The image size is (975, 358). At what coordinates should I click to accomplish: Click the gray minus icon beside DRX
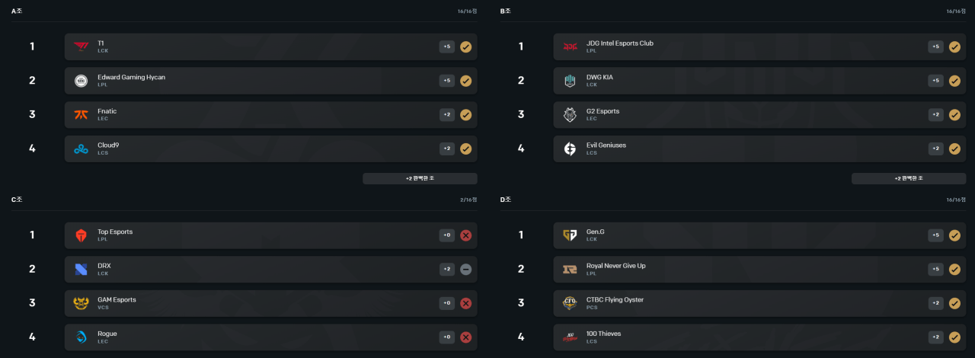[x=466, y=270]
